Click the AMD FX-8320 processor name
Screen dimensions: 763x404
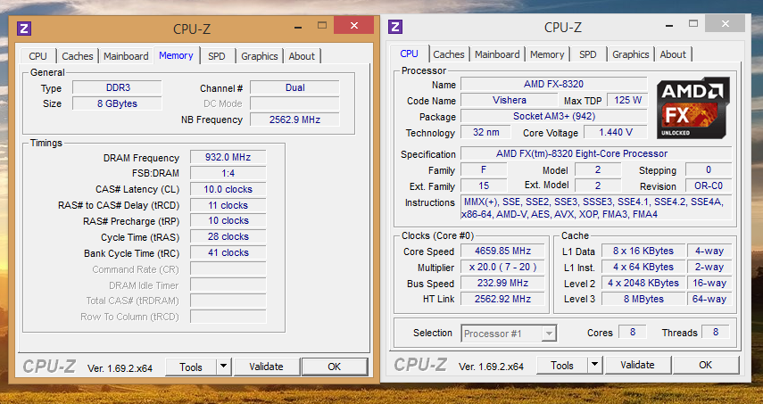pyautogui.click(x=554, y=84)
